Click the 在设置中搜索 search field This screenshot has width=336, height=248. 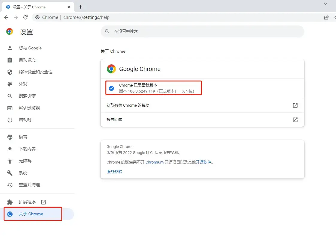pos(202,31)
